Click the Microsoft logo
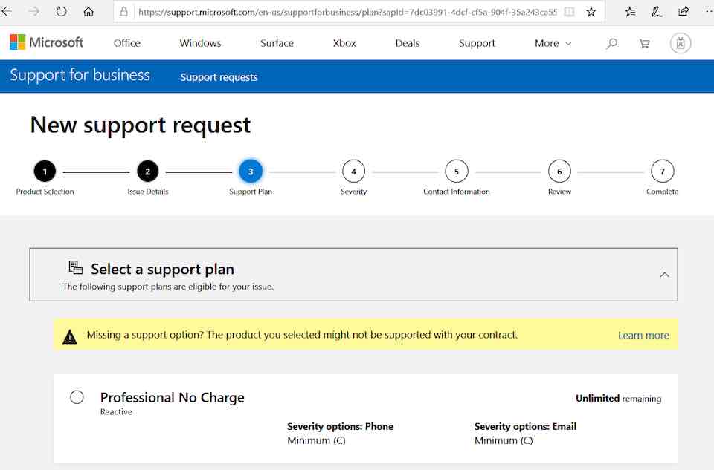 [46, 42]
